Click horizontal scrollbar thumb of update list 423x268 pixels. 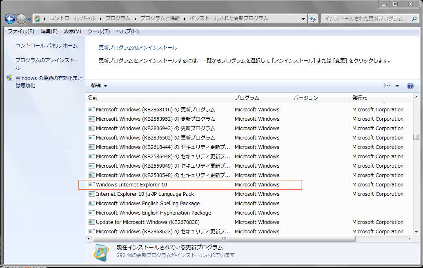click(x=224, y=239)
